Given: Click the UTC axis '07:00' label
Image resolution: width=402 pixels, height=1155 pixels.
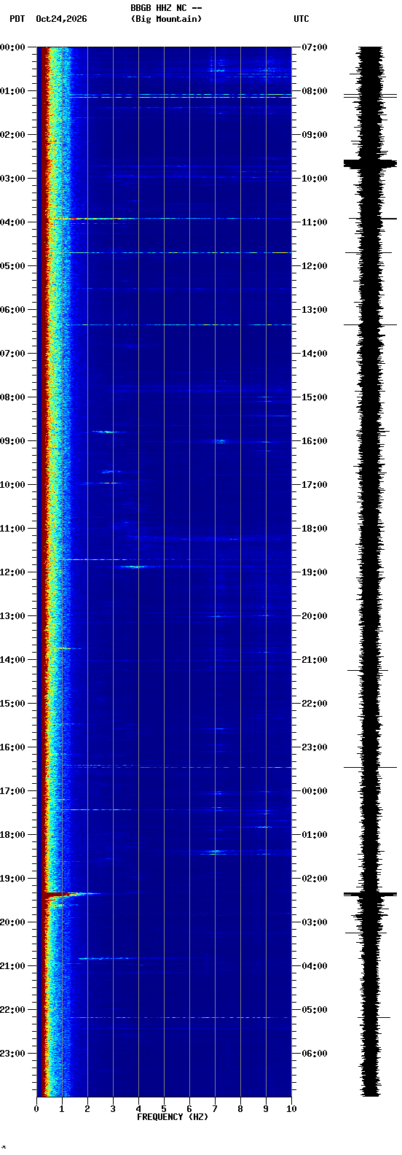Looking at the screenshot, I should coord(315,47).
